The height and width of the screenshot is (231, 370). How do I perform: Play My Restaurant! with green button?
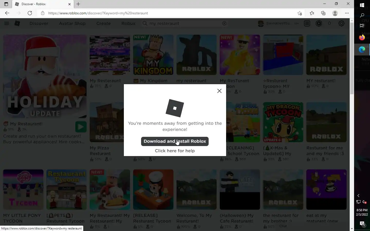[81, 127]
